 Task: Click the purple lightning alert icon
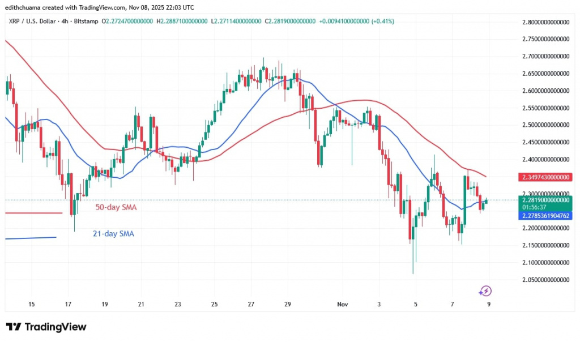485,290
